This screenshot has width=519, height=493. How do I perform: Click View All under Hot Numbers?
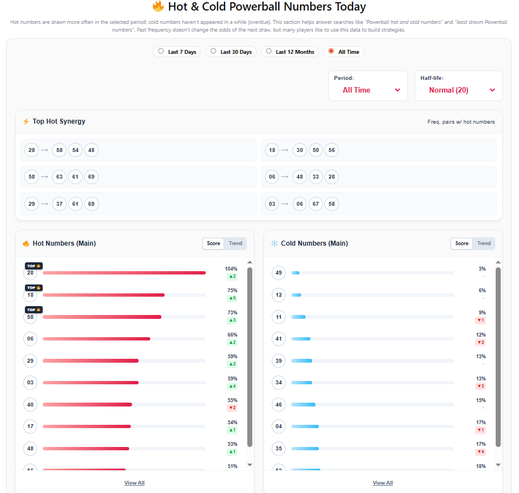pyautogui.click(x=134, y=483)
